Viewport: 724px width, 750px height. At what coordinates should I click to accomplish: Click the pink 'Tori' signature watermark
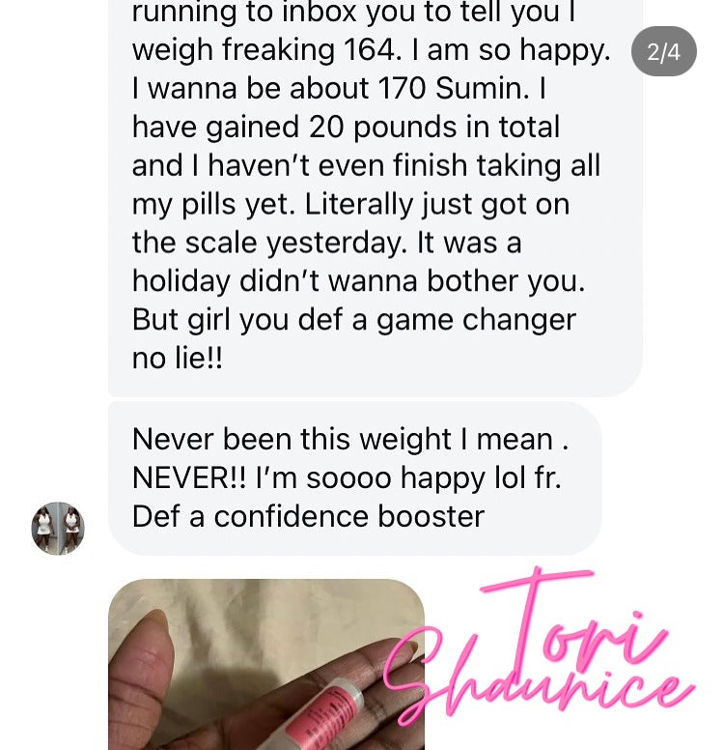573,621
